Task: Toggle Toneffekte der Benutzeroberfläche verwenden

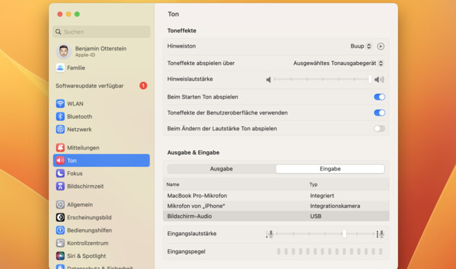Action: (379, 112)
